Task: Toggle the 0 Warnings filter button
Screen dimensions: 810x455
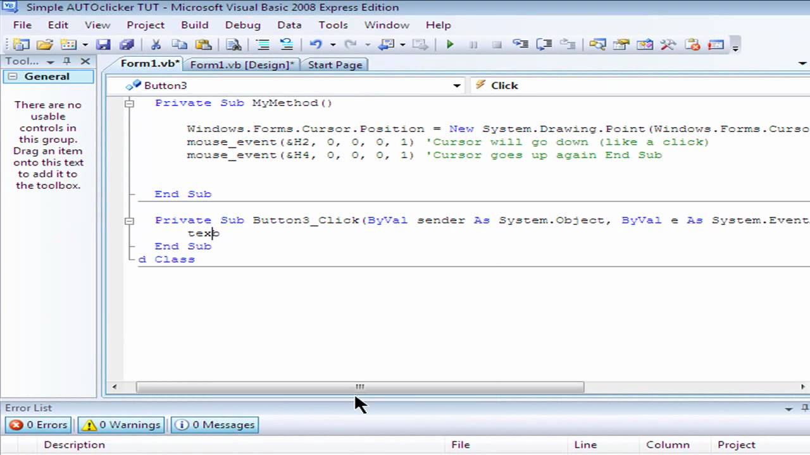Action: click(121, 425)
